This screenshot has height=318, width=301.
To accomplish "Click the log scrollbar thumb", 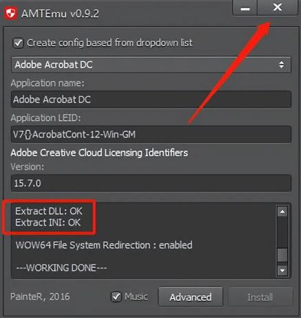I will pyautogui.click(x=282, y=255).
